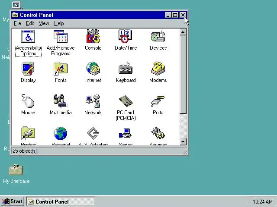
Task: Open the Accessibility Options icon
Action: (x=28, y=36)
